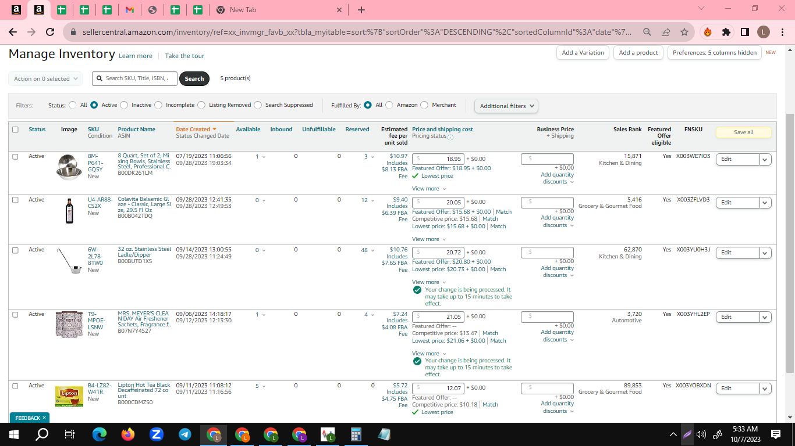Choose the Incomplete status filter
The image size is (795, 446).
tap(158, 105)
